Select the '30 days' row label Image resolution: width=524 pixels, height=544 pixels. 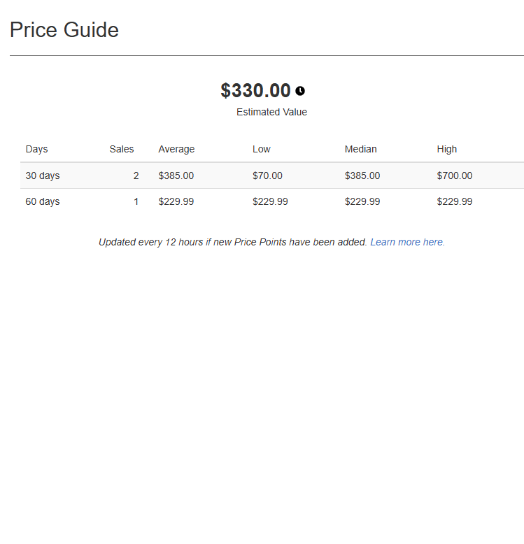coord(43,176)
